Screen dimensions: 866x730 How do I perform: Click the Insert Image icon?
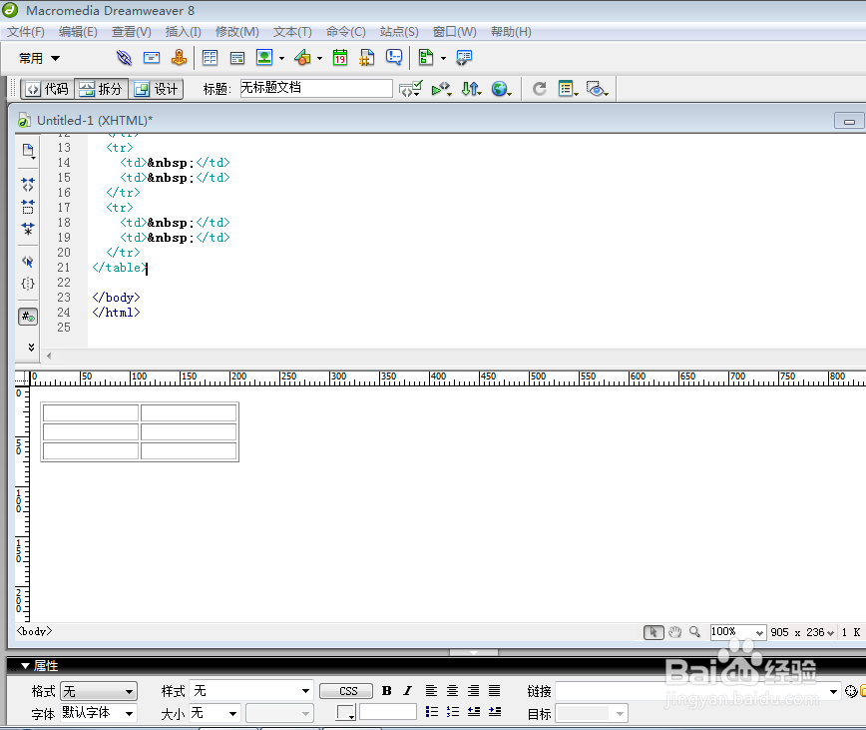click(264, 57)
